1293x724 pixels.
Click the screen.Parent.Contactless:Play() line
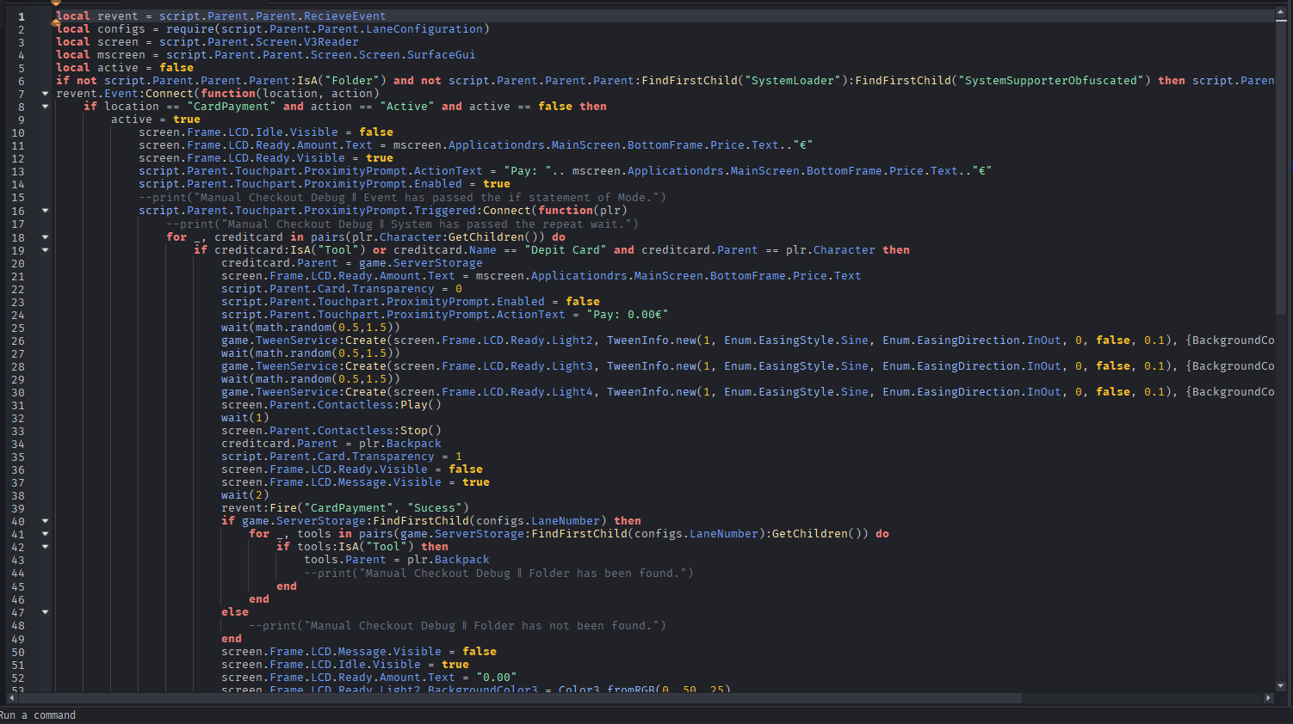point(331,405)
